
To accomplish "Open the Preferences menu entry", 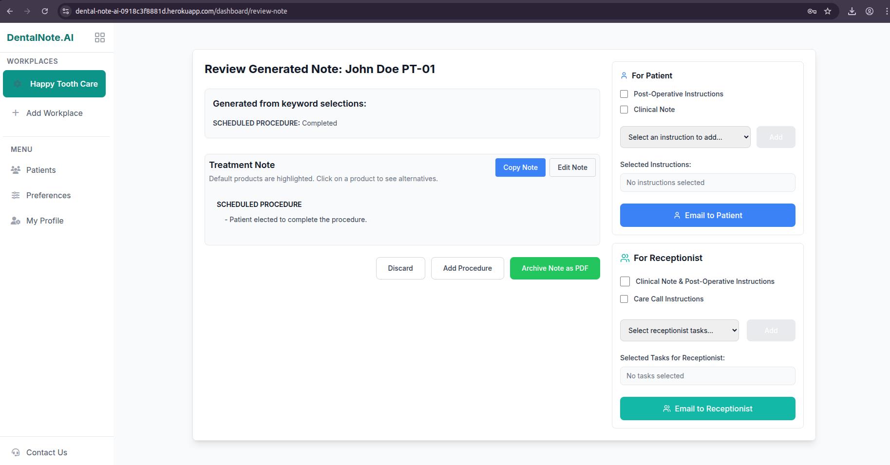I will coord(48,195).
